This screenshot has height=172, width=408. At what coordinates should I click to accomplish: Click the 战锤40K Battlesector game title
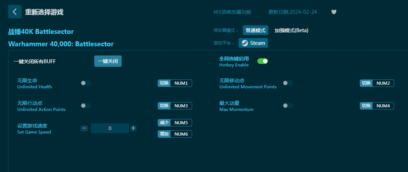(41, 32)
